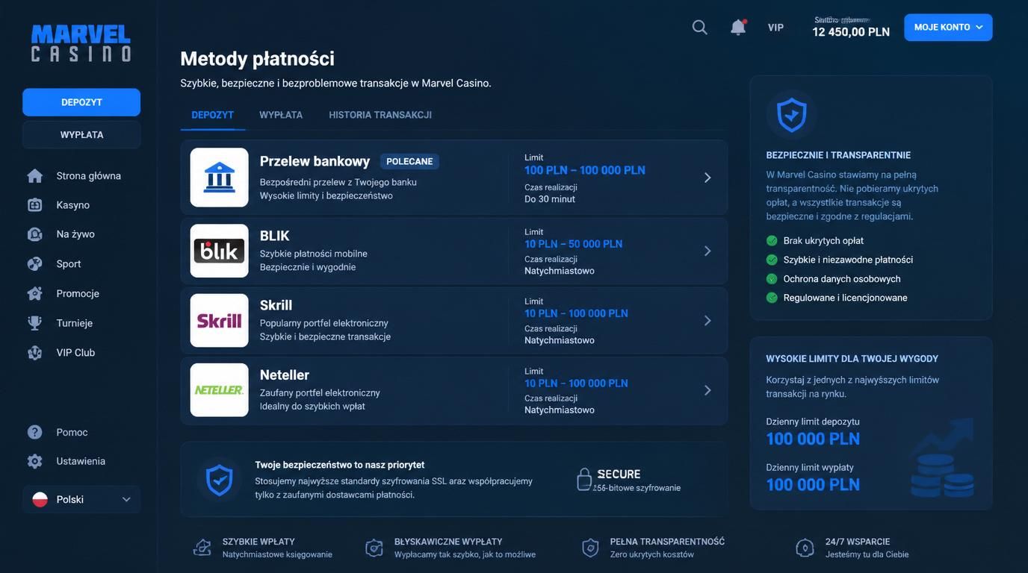Image resolution: width=1028 pixels, height=573 pixels.
Task: Expand the BLIK row chevron
Action: 707,251
